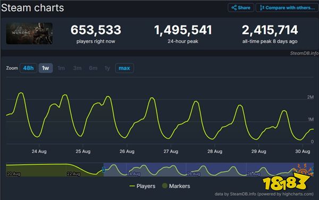
Task: Pick the 1y zoom option
Action: pos(107,68)
